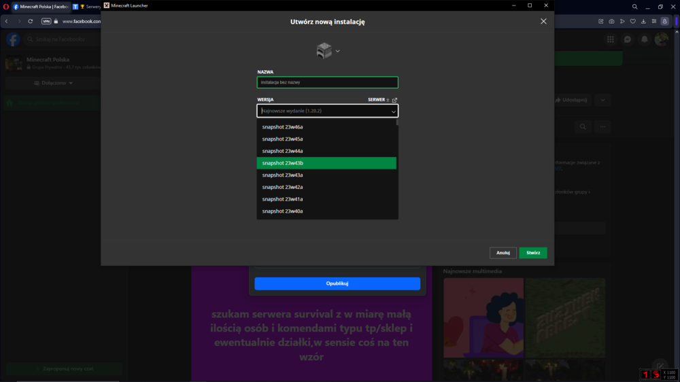Open the Wersja version combo box

pos(328,111)
